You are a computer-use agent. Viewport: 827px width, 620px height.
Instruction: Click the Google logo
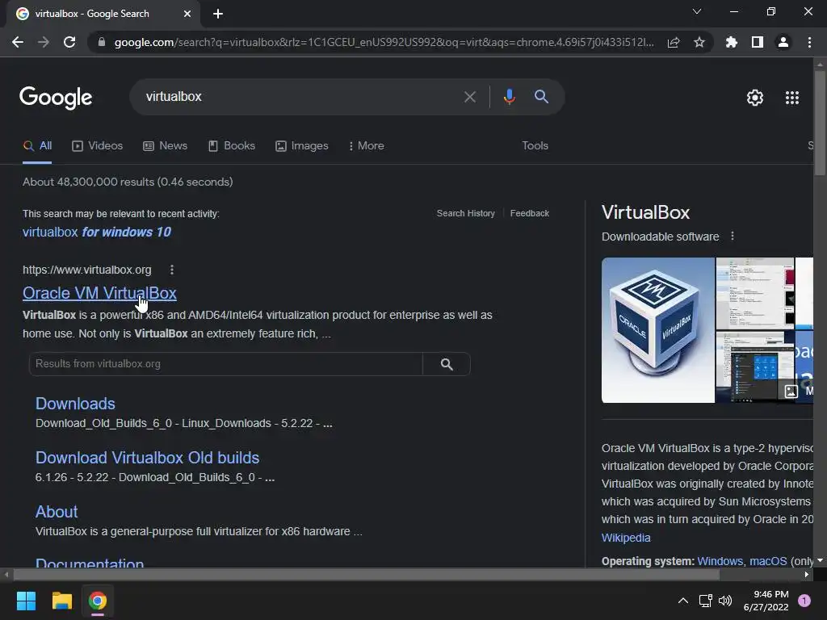pyautogui.click(x=56, y=98)
